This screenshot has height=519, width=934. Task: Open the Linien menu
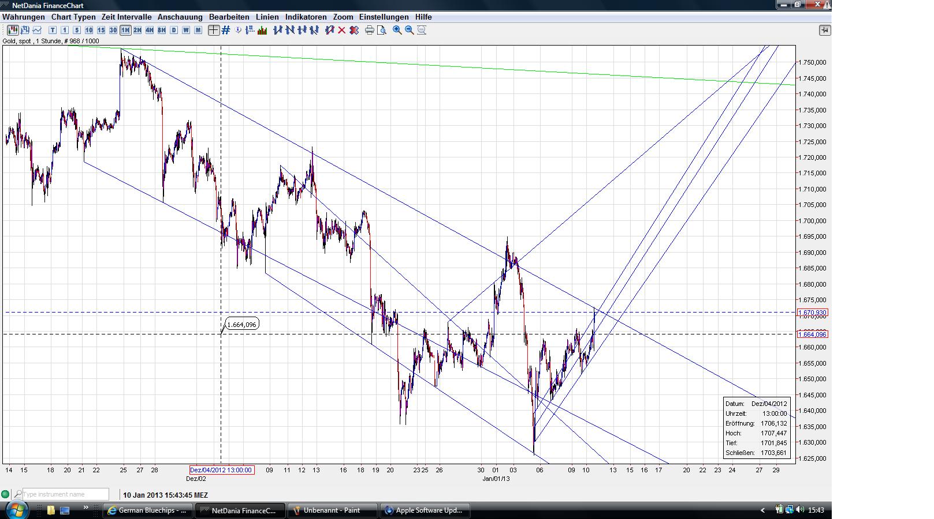pyautogui.click(x=266, y=17)
